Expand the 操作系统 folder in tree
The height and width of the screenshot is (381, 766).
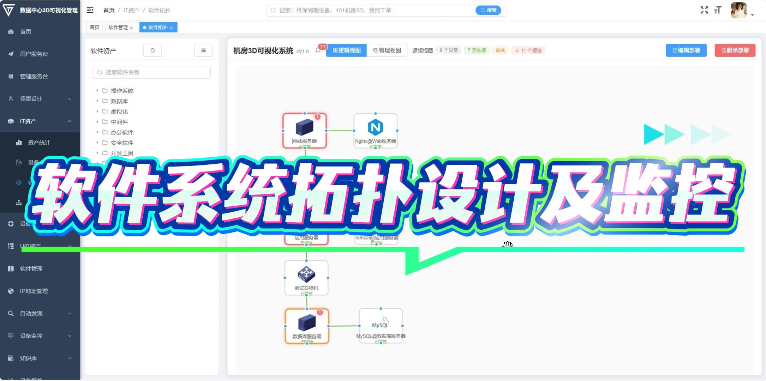(x=97, y=91)
